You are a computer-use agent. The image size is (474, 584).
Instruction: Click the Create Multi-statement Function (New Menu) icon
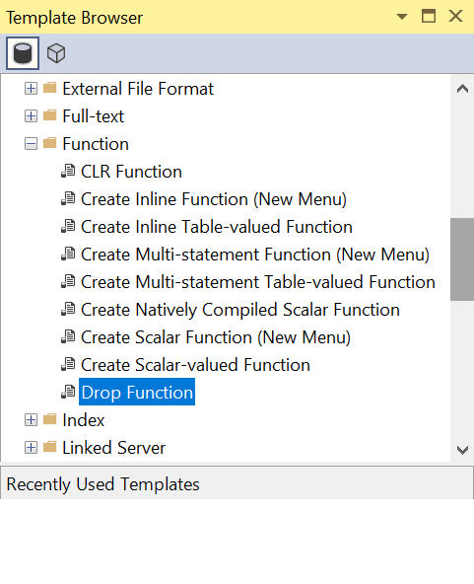click(x=68, y=254)
